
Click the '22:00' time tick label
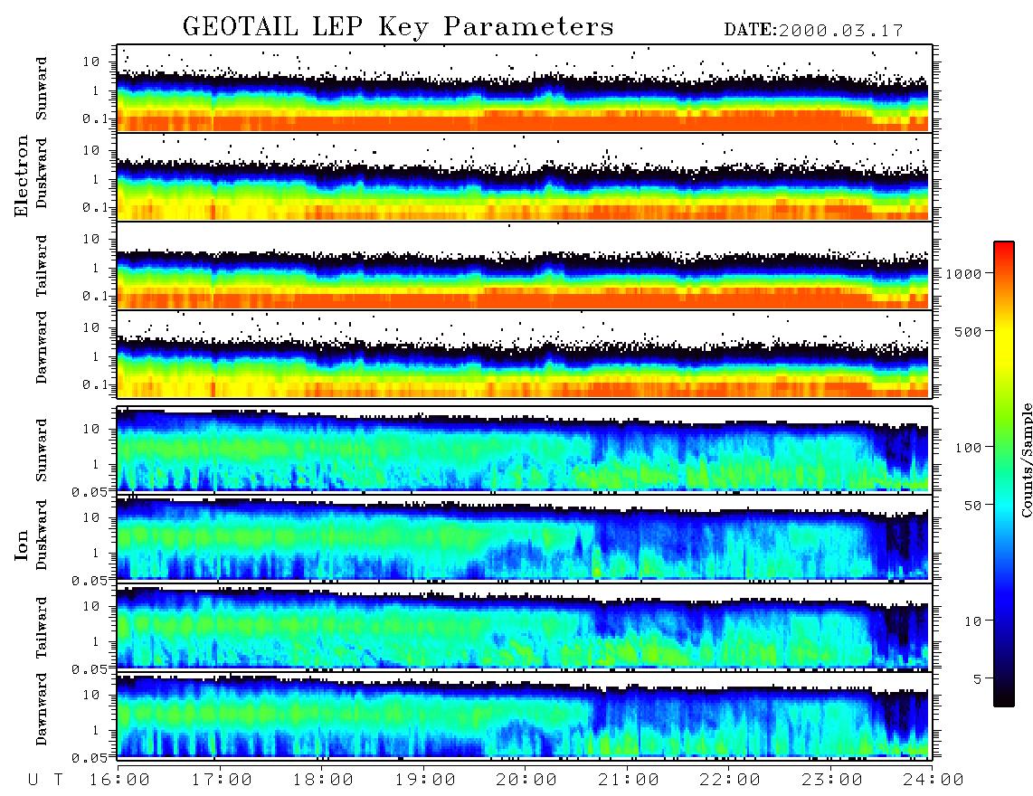730,781
